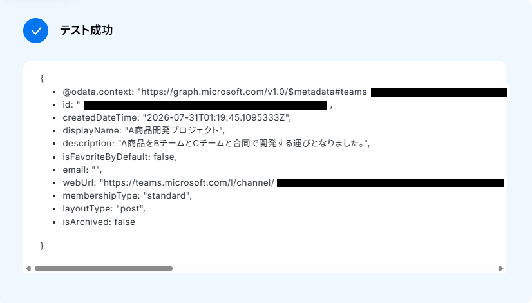532x303 pixels.
Task: Click the empty scrollbar track area
Action: 335,268
